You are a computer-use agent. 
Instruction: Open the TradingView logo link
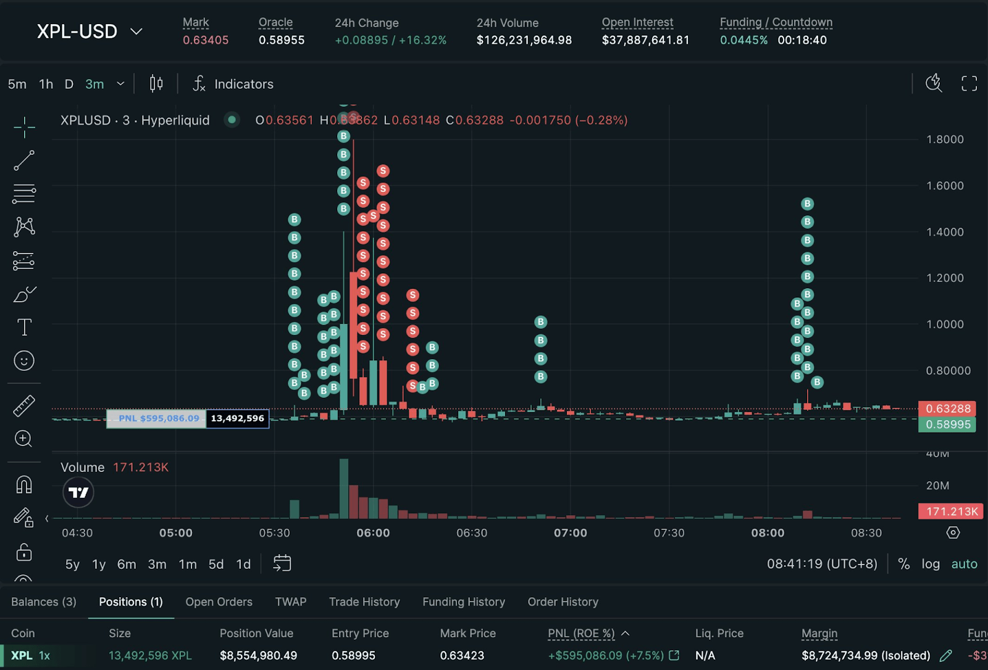pos(78,492)
